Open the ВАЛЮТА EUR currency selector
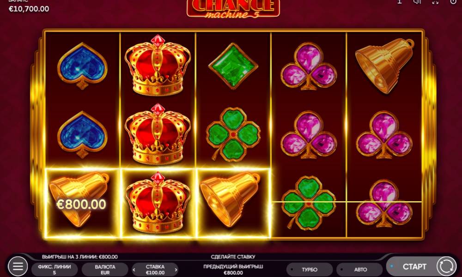Viewport: 462px width, 277px height. click(105, 269)
